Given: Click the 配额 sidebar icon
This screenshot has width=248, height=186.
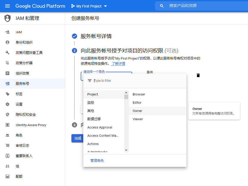Looking at the screenshot, I should pyautogui.click(x=7, y=176).
